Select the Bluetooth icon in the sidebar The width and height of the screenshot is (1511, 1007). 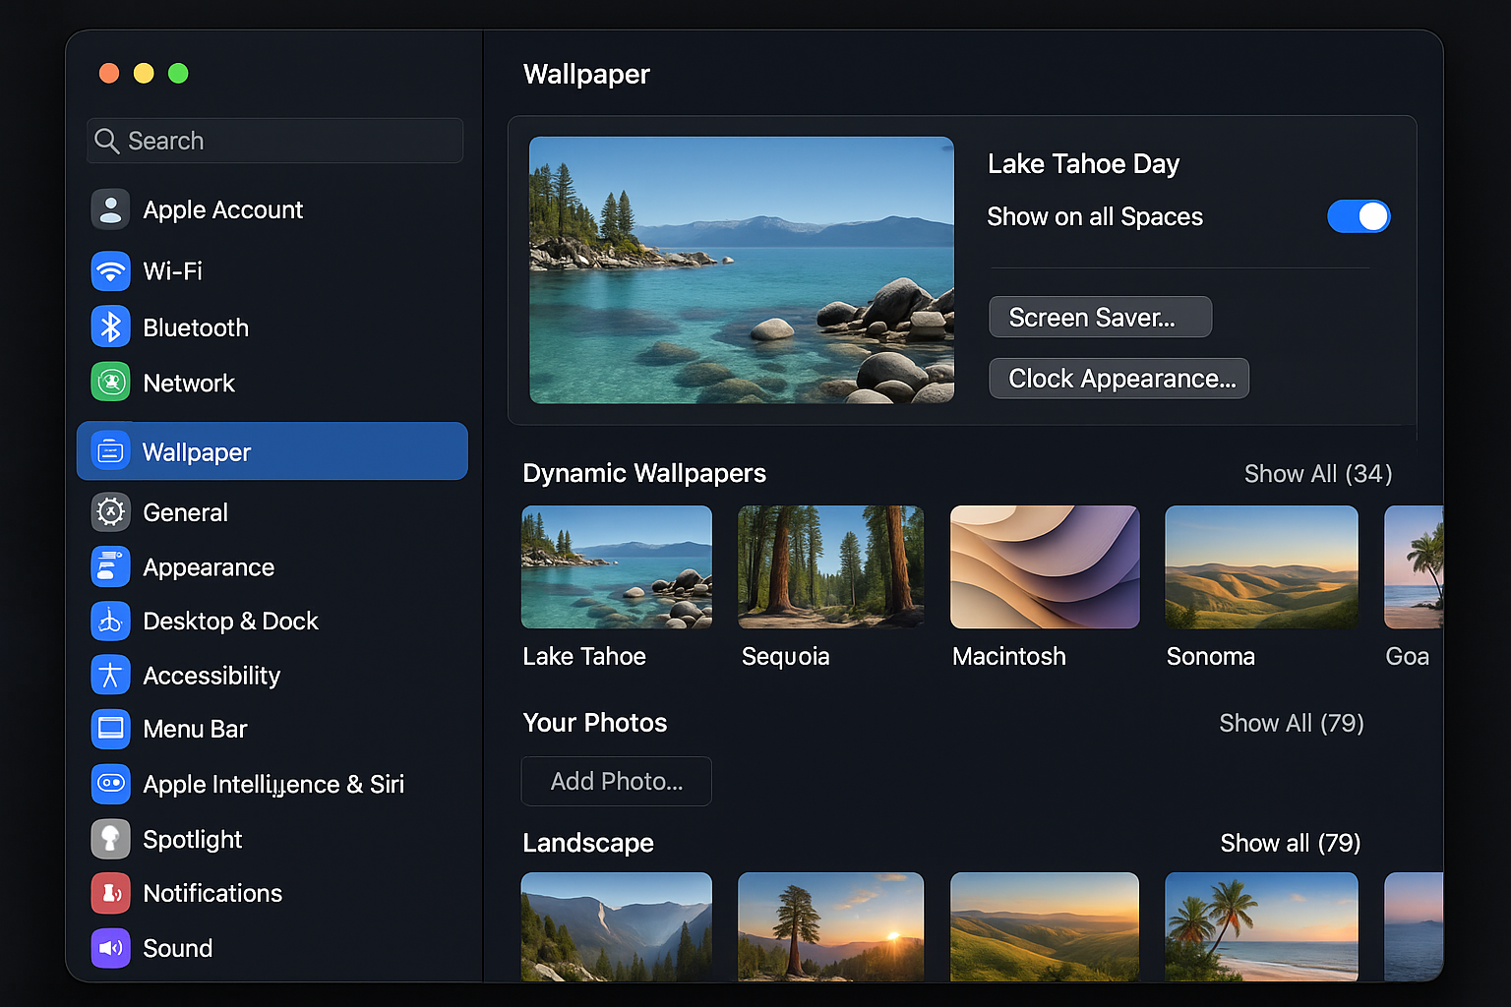tap(110, 326)
